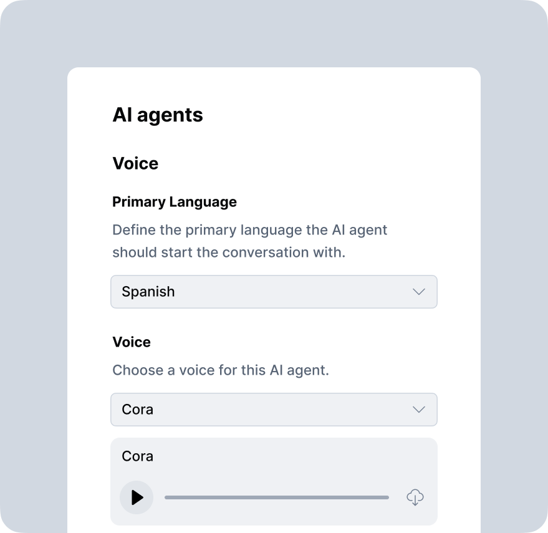
Task: Click "Choose a voice for this AI agent" text
Action: [221, 370]
